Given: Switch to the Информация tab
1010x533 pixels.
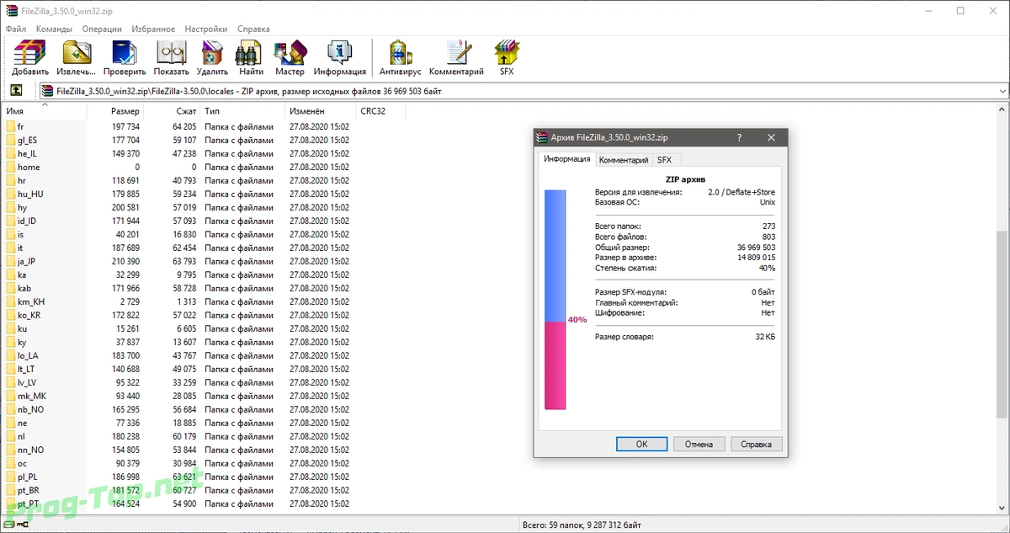Looking at the screenshot, I should coord(566,159).
